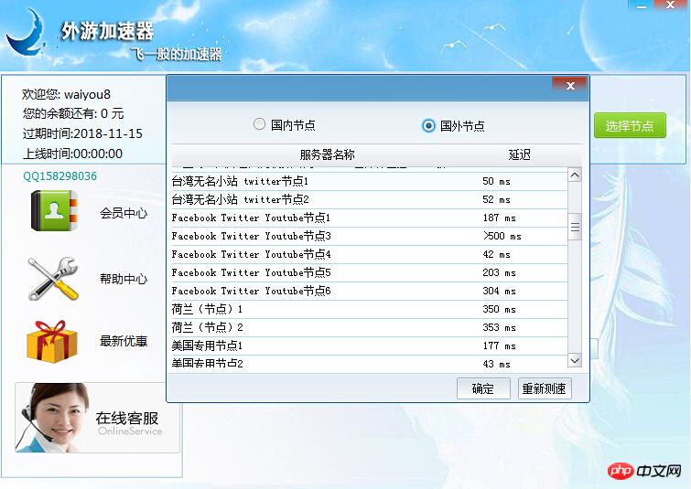Click the blue bird logo of 外游加速器
Image resolution: width=691 pixels, height=489 pixels.
pos(25,34)
